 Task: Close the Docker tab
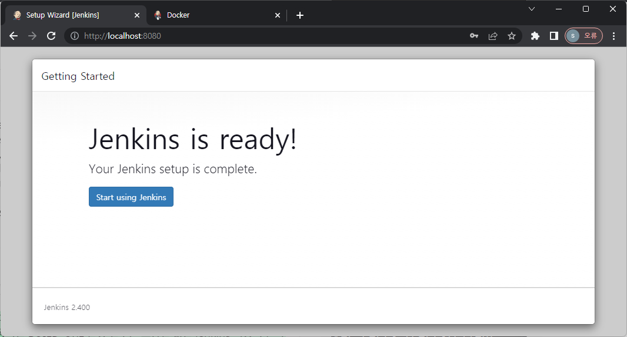coord(278,15)
